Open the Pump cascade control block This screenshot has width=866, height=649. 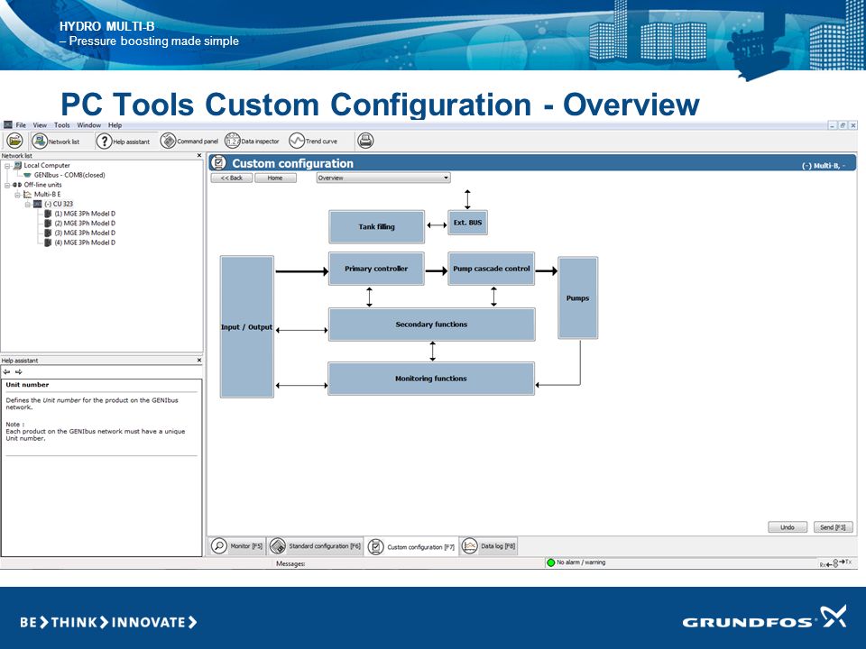(x=492, y=269)
